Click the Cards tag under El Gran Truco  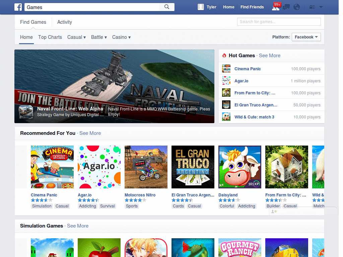(x=178, y=206)
